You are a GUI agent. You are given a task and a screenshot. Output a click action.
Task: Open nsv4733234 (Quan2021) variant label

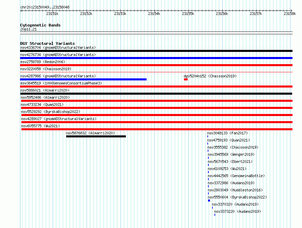(42, 104)
